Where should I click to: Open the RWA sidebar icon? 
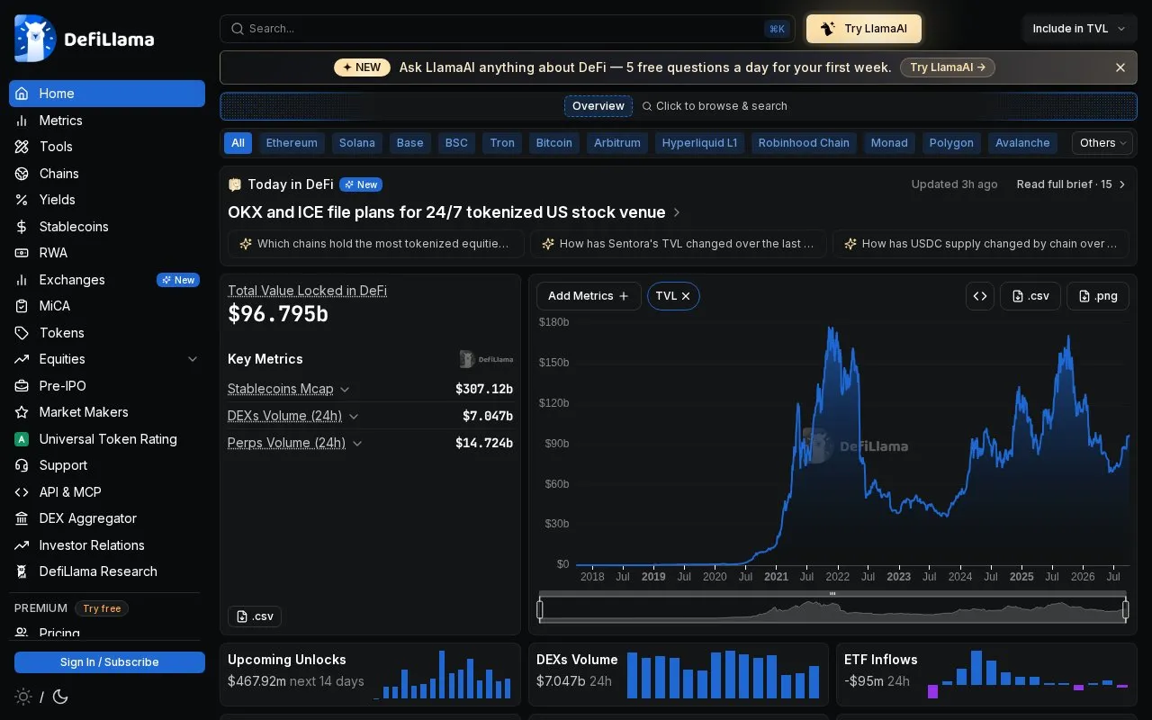coord(22,253)
